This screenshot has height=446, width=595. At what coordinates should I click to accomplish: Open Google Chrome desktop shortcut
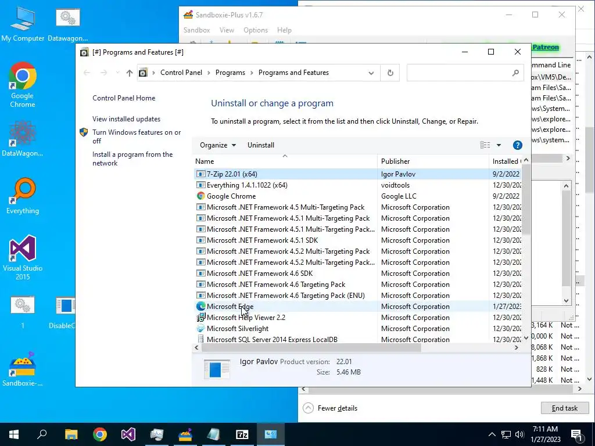pos(23,85)
